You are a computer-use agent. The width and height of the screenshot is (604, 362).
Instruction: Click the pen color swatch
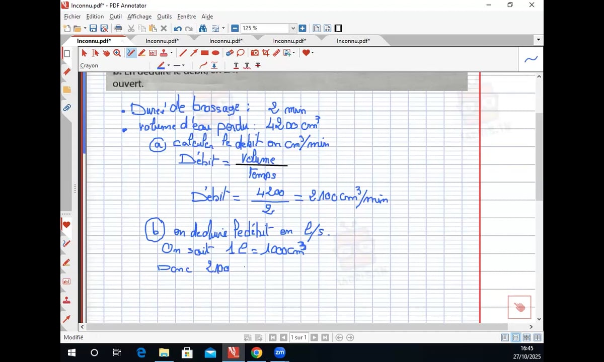click(x=161, y=65)
